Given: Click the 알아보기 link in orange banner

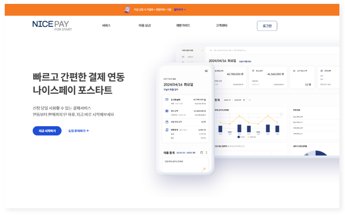Looking at the screenshot, I should pyautogui.click(x=180, y=10).
